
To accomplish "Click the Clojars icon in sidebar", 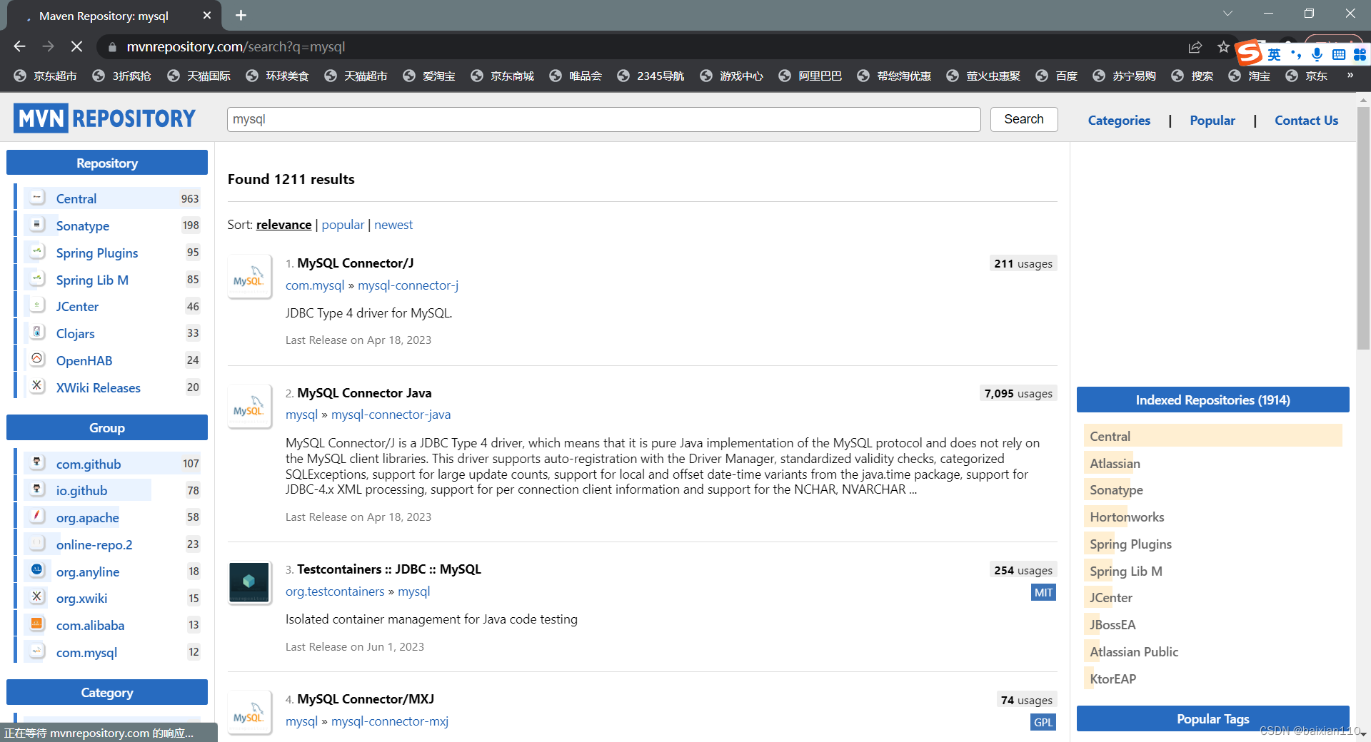I will (37, 332).
